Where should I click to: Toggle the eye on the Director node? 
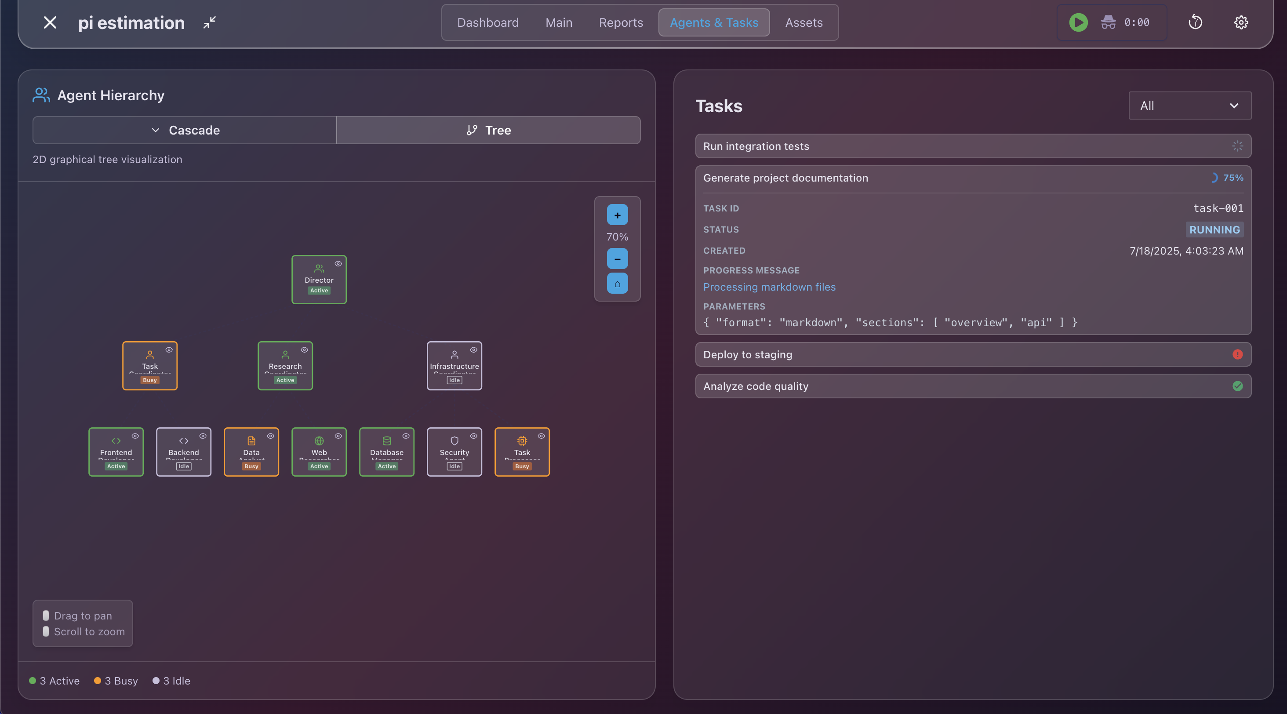(x=339, y=264)
